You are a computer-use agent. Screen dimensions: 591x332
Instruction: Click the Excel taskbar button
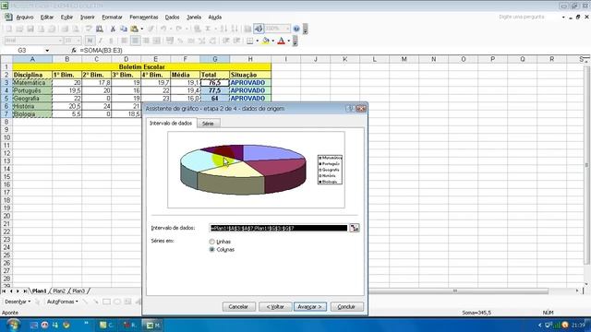152,326
